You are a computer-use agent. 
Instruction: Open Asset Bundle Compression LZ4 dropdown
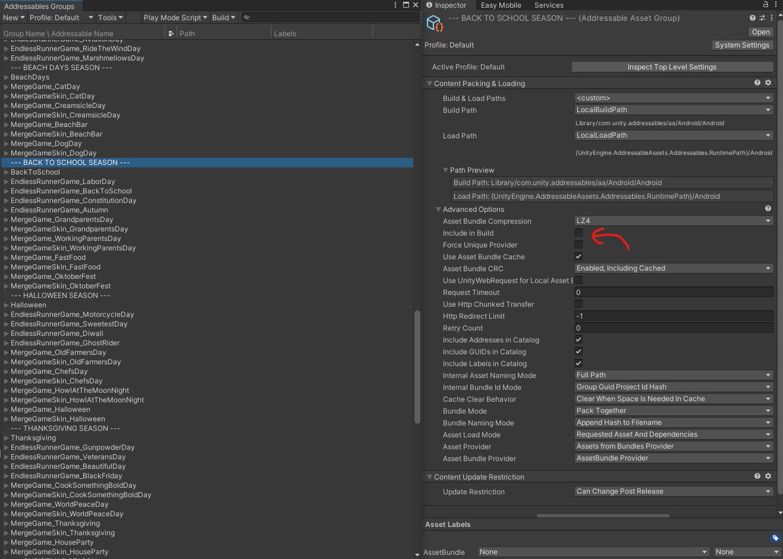[x=673, y=221]
